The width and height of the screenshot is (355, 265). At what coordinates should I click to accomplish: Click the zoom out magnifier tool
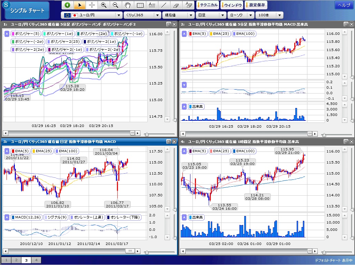pos(116,5)
